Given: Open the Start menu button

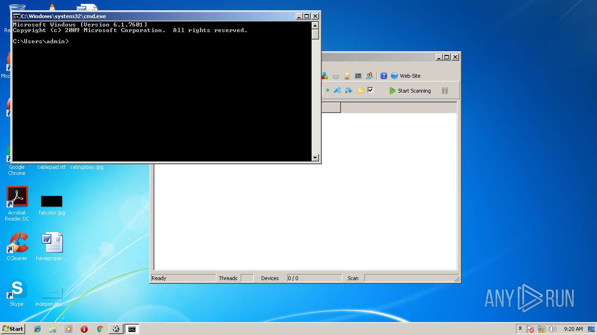Looking at the screenshot, I should click(x=13, y=329).
